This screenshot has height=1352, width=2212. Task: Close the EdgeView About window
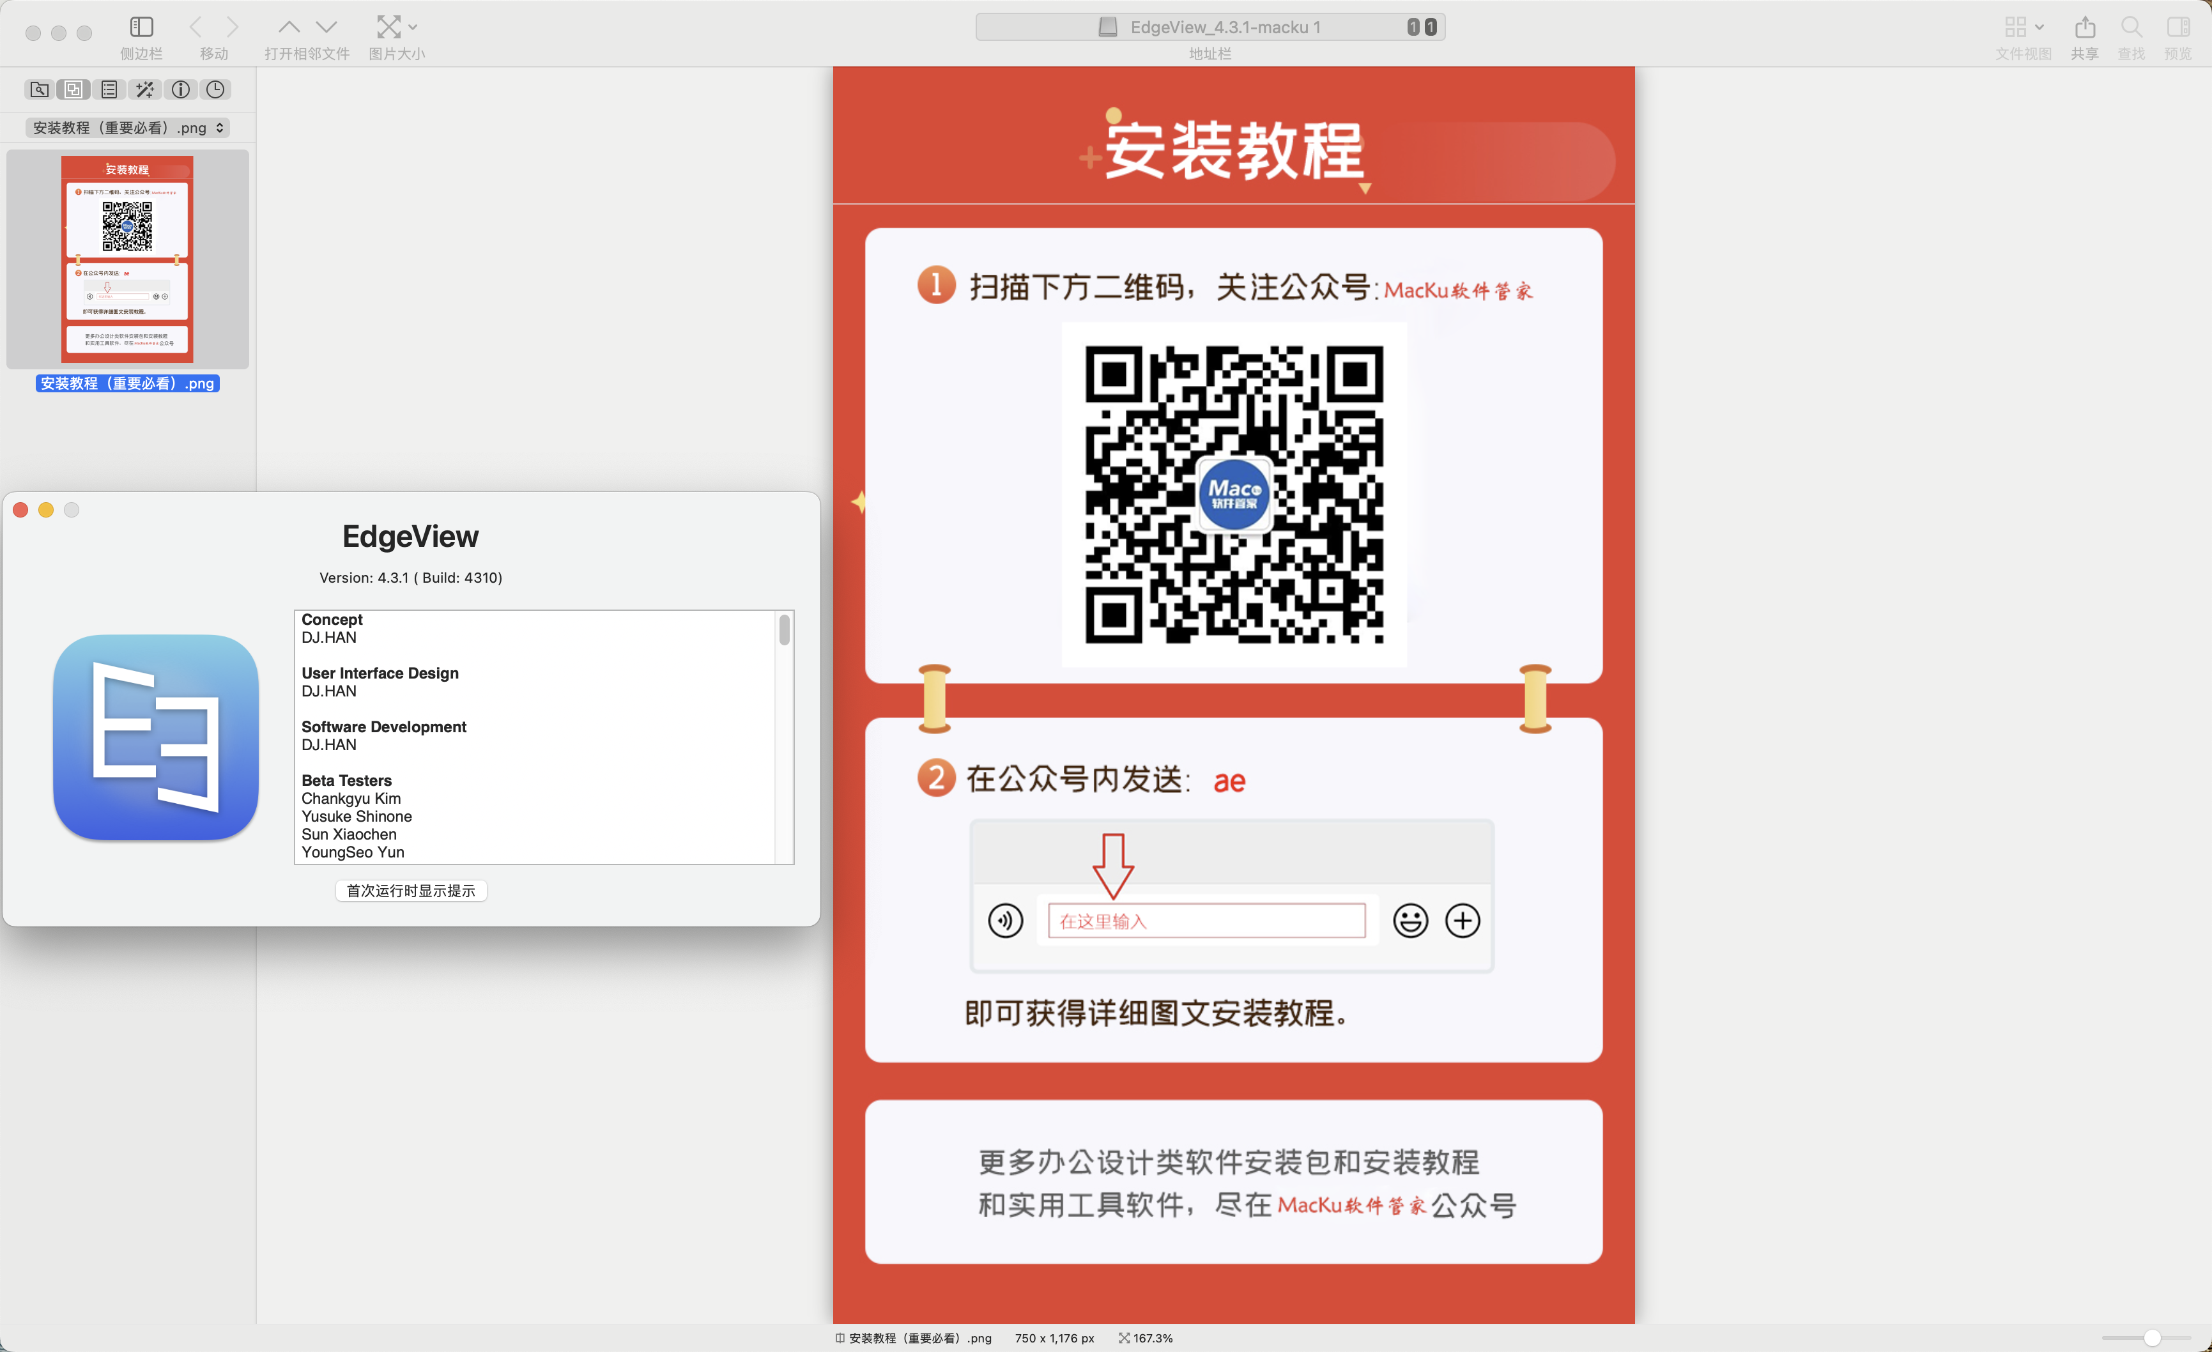pos(20,510)
